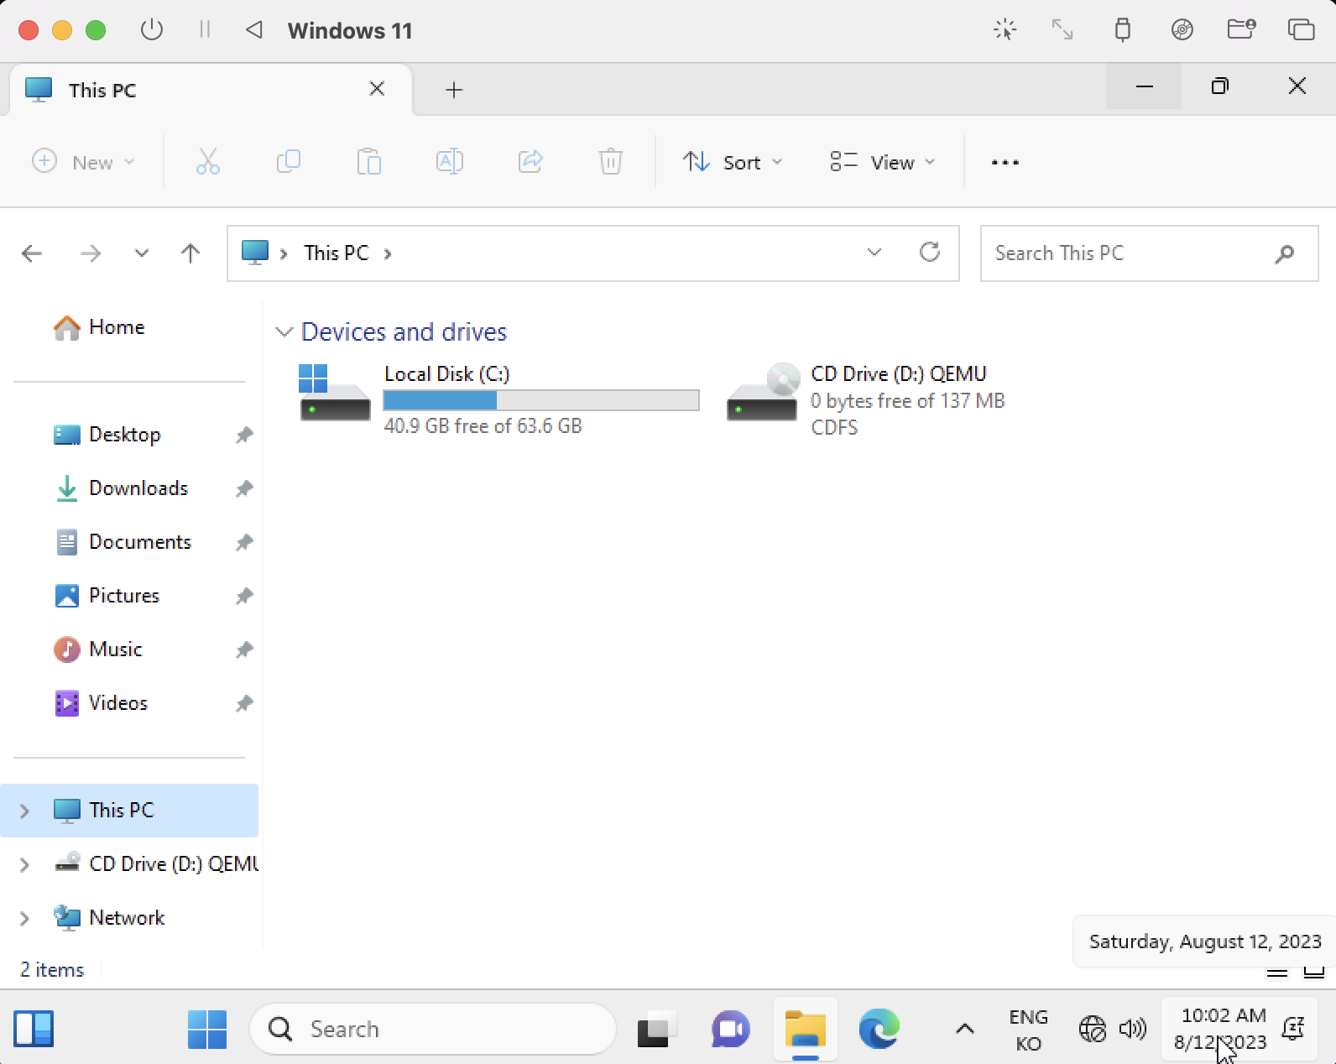Open the View dropdown menu
Image resolution: width=1336 pixels, height=1064 pixels.
pos(882,162)
